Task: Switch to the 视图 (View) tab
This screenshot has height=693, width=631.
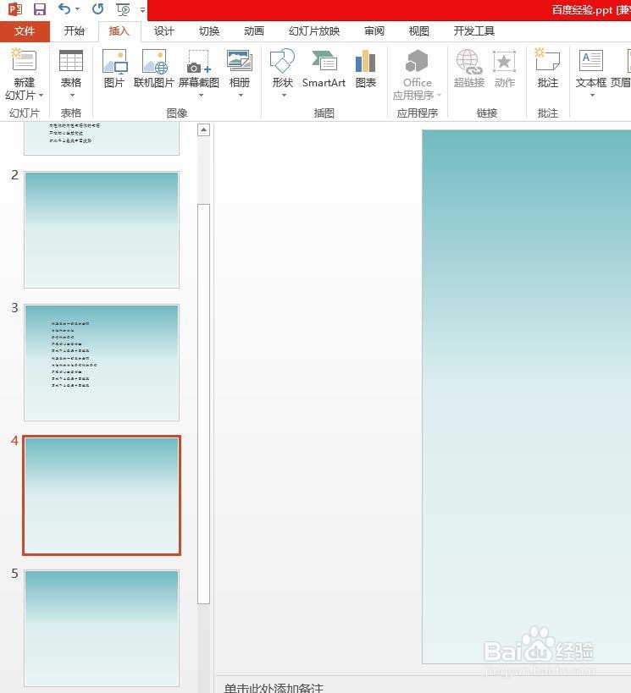Action: point(419,31)
